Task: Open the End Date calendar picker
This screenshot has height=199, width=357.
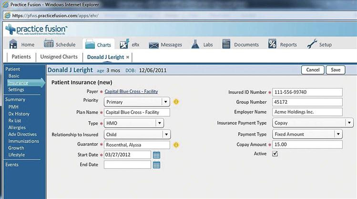Action: (156, 165)
